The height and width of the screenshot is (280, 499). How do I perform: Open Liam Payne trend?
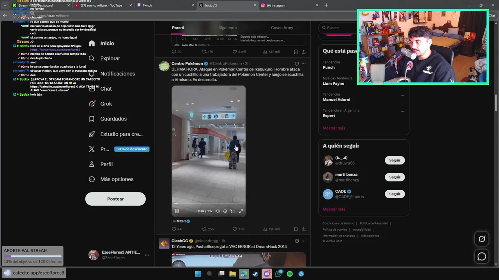coord(333,83)
